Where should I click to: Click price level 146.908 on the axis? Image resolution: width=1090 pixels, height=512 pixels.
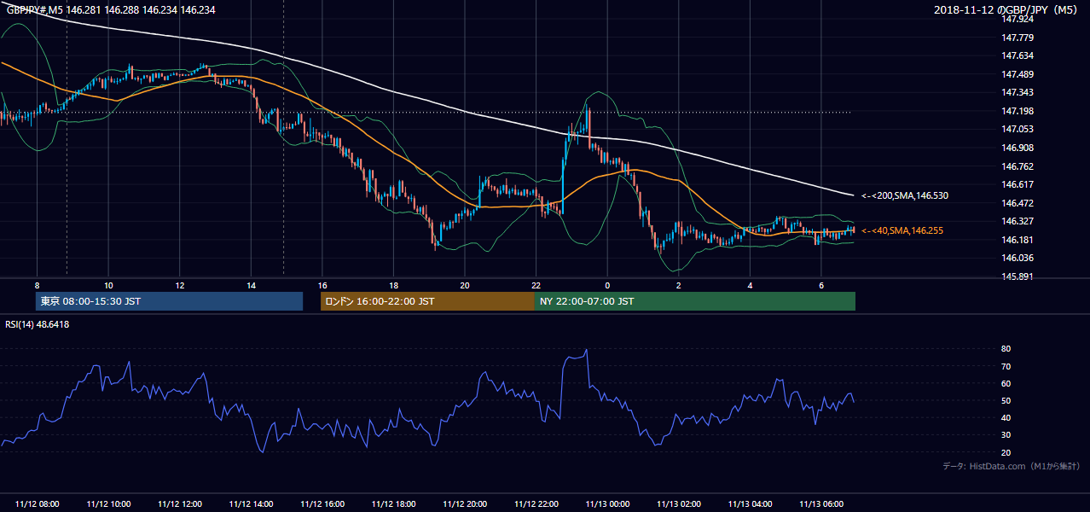1018,148
